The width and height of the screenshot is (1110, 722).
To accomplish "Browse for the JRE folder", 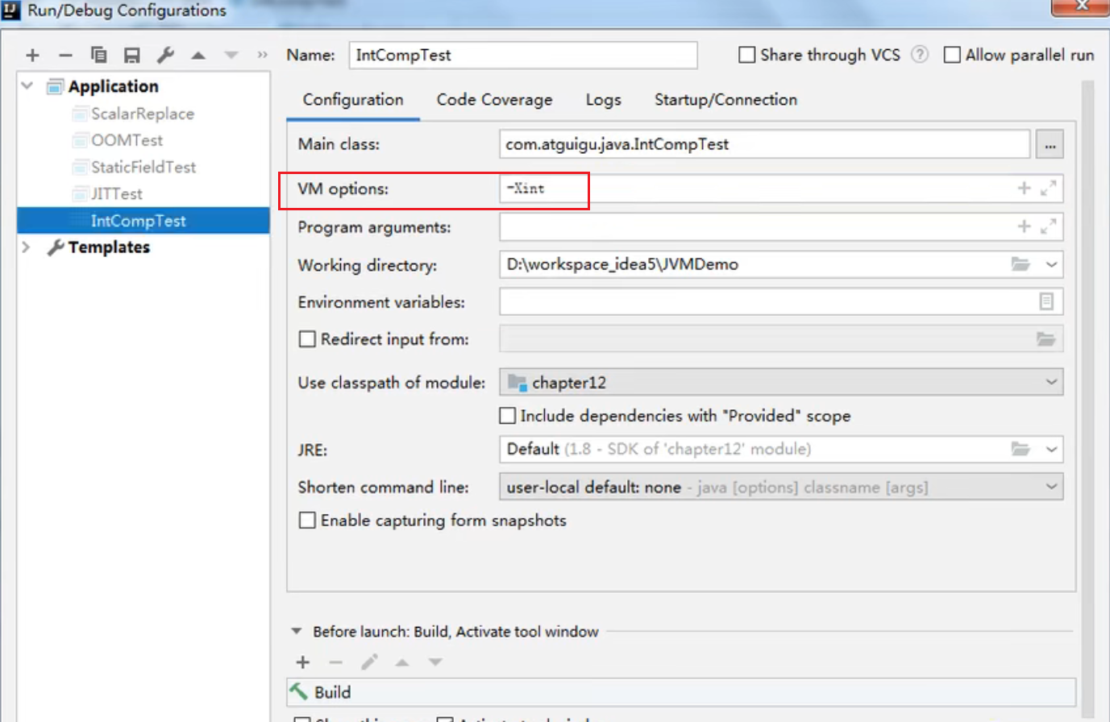I will (x=1021, y=449).
